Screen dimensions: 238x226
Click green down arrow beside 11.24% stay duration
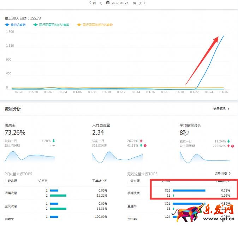tap(228, 141)
